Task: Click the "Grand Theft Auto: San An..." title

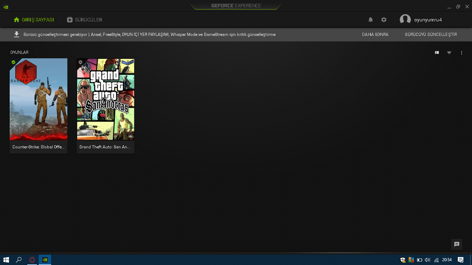Action: tap(105, 147)
